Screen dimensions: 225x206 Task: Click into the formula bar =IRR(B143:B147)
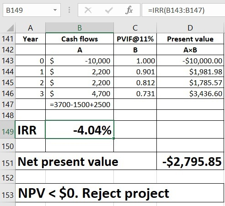click(183, 10)
